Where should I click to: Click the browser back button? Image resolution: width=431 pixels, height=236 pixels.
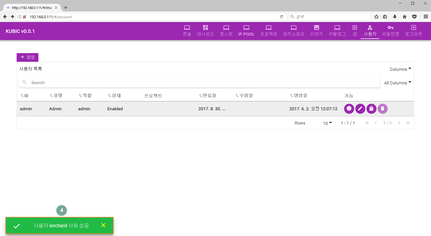pos(5,17)
